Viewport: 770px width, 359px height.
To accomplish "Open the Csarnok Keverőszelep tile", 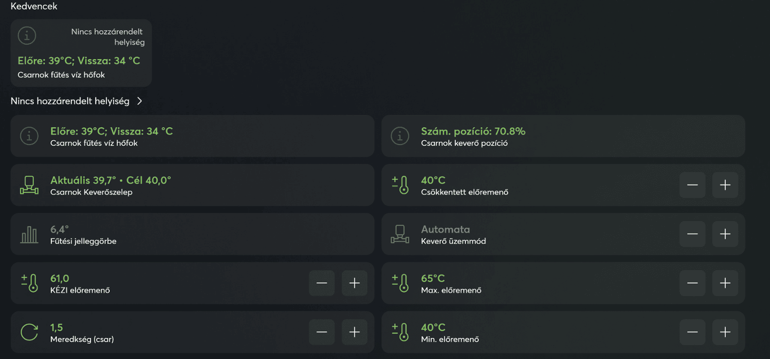I will [x=192, y=185].
